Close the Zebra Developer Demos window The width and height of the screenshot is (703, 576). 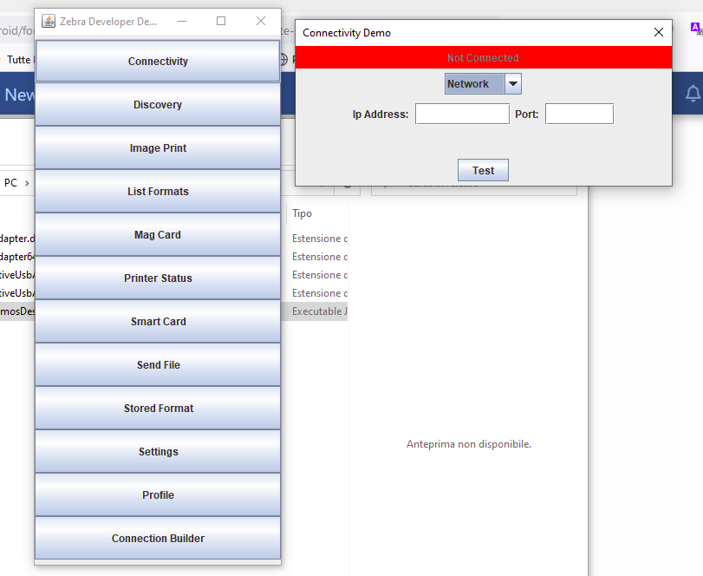(261, 21)
